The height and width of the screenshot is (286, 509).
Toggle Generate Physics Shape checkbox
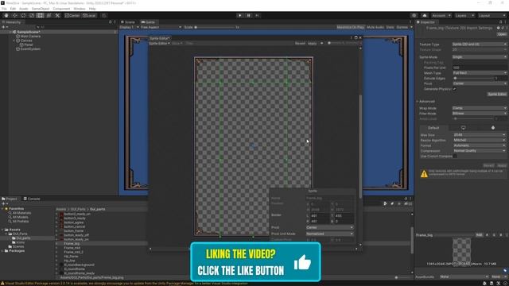tap(454, 89)
